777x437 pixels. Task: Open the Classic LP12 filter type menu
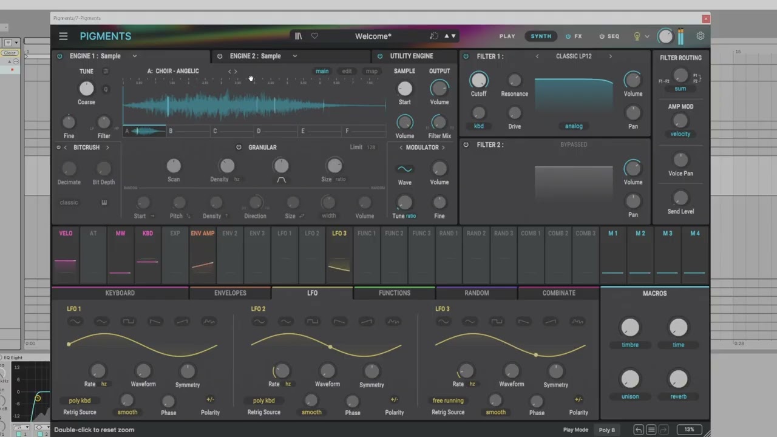tap(574, 56)
